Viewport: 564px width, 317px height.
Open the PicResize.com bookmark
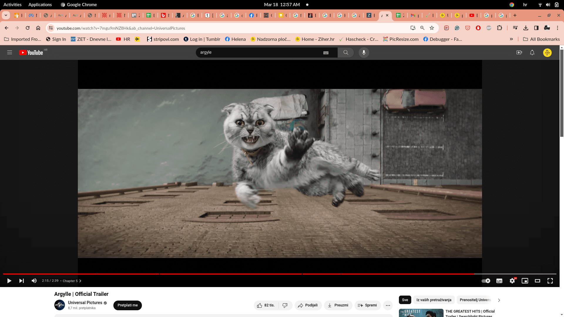[x=401, y=39]
